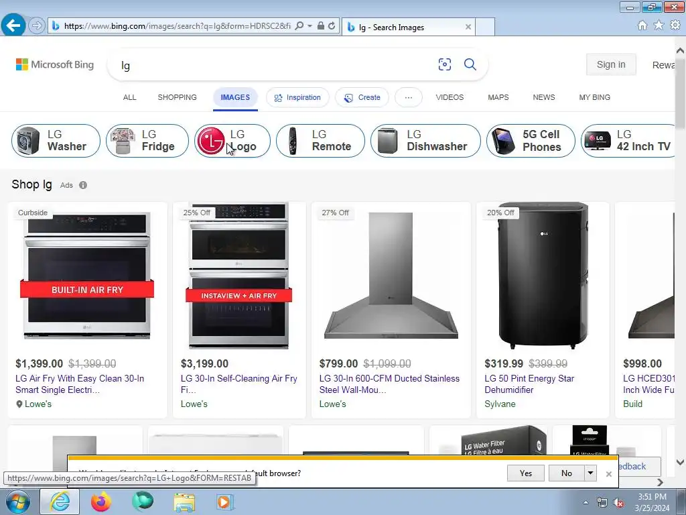Open the Built-in Air Fry oven image
The width and height of the screenshot is (686, 515).
[87, 275]
